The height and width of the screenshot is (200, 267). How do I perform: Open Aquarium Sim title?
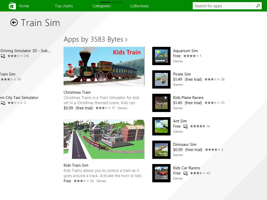(x=185, y=51)
